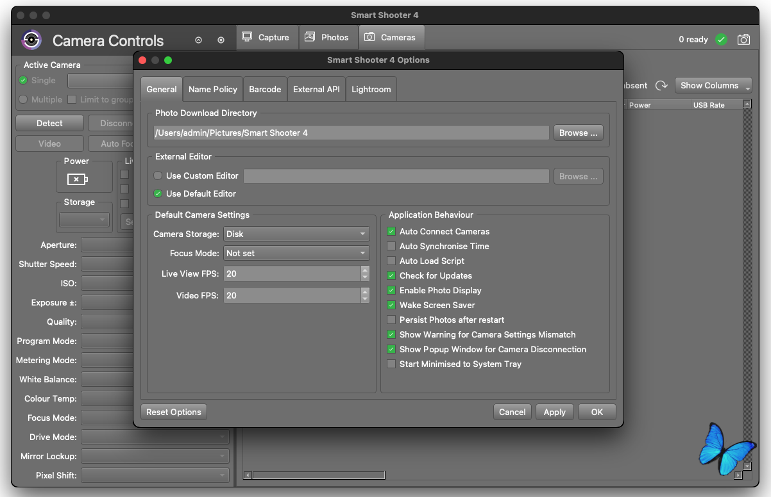Click the Video button in Camera Controls

tap(49, 143)
